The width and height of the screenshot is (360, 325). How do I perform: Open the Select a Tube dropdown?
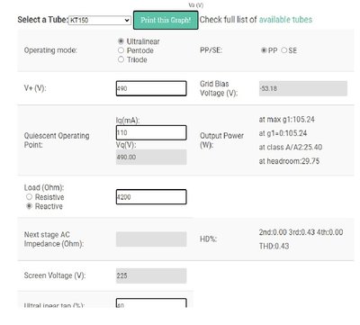pyautogui.click(x=99, y=20)
